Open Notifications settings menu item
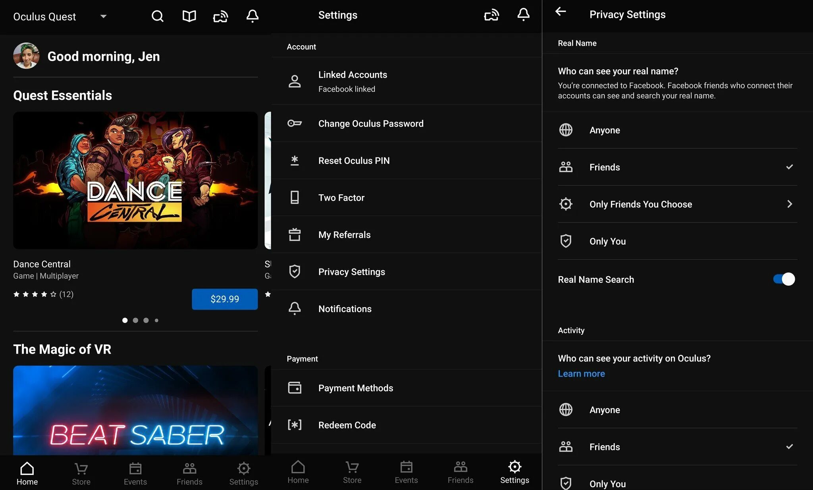 tap(345, 308)
